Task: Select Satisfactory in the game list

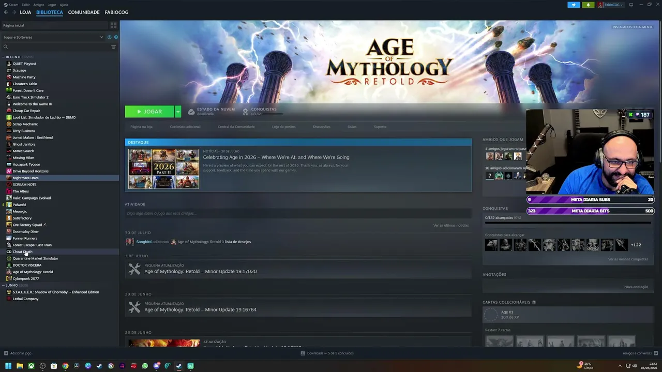Action: pos(22,218)
